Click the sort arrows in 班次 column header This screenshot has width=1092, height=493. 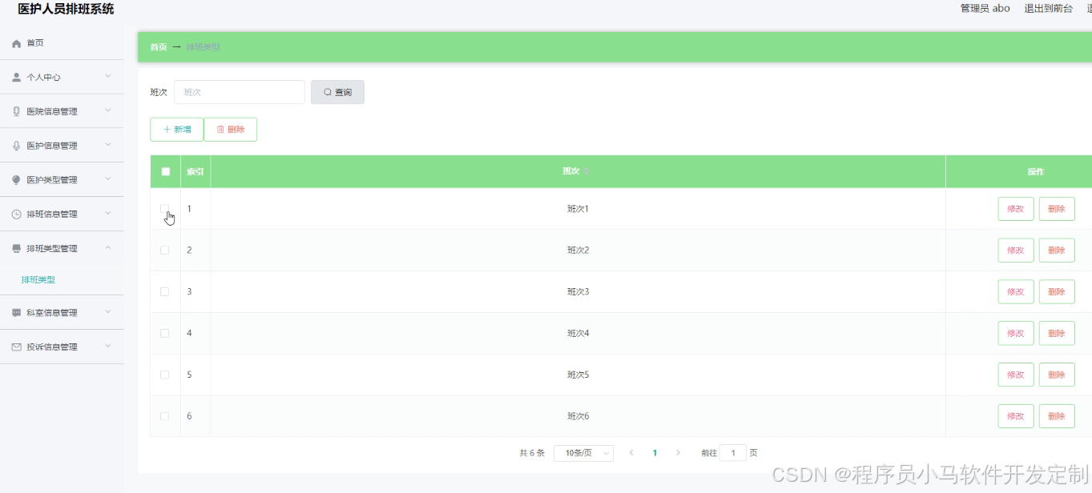click(x=586, y=172)
